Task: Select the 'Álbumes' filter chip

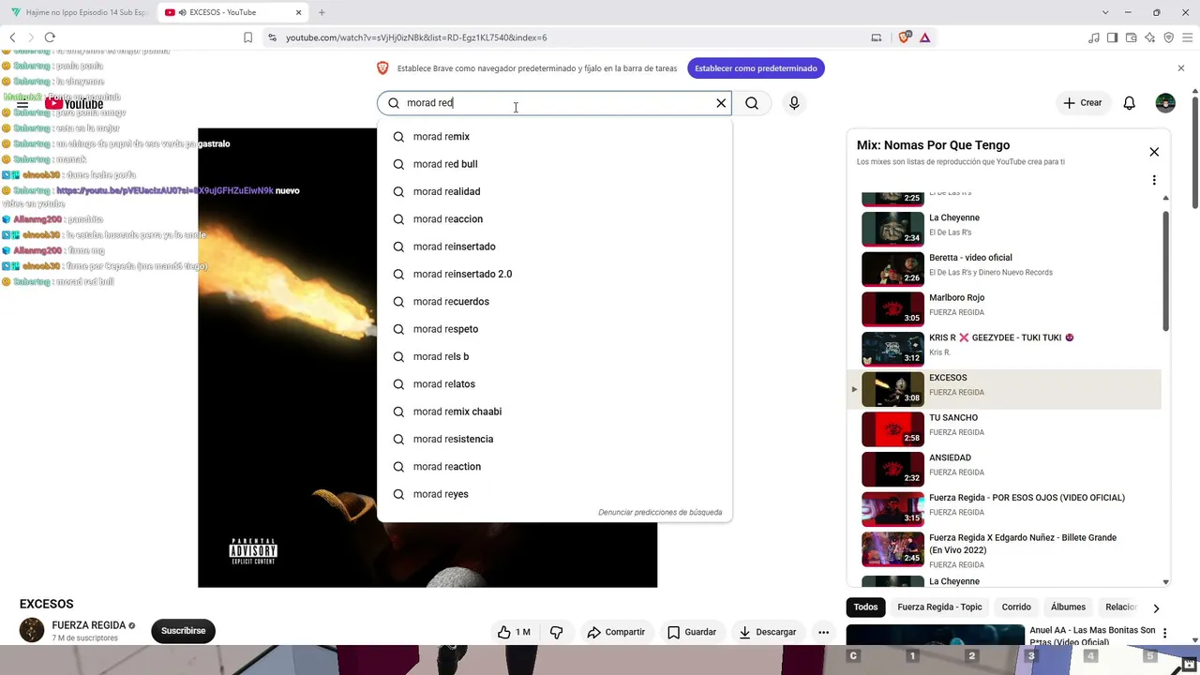Action: (x=1068, y=607)
